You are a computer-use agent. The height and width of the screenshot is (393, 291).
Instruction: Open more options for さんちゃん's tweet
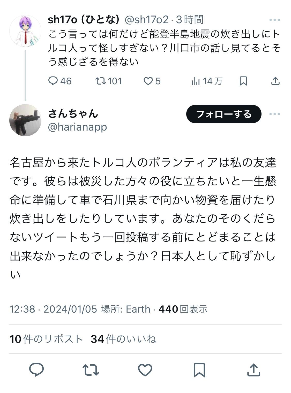pyautogui.click(x=274, y=114)
